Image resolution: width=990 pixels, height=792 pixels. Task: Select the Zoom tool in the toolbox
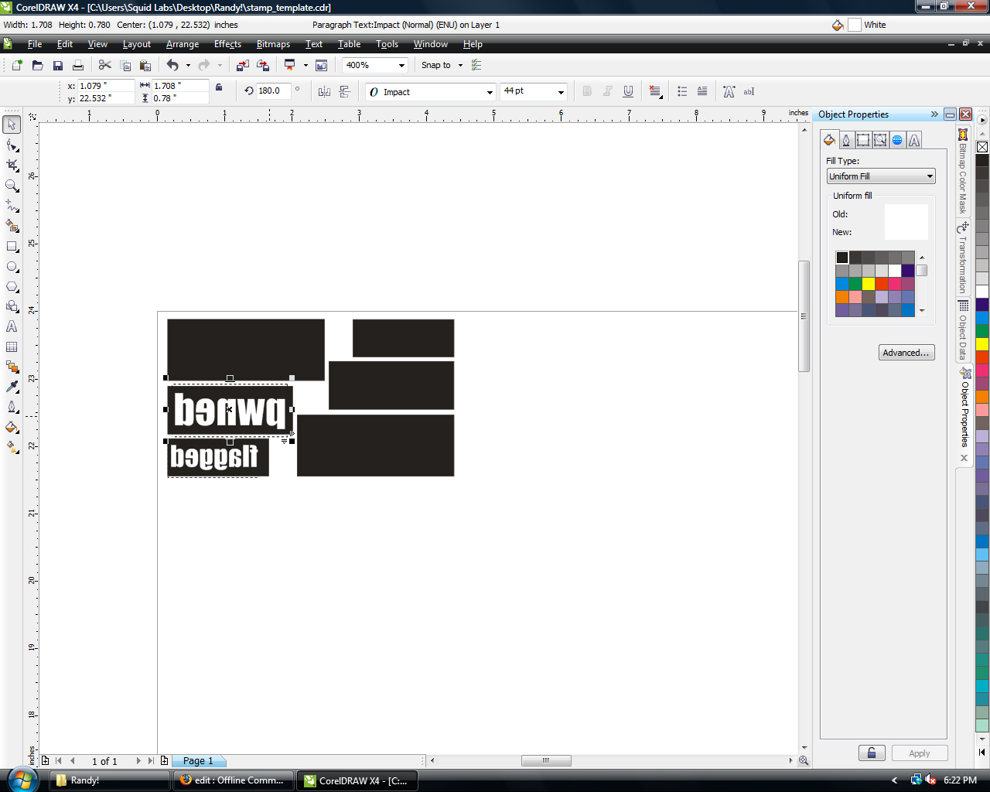12,186
